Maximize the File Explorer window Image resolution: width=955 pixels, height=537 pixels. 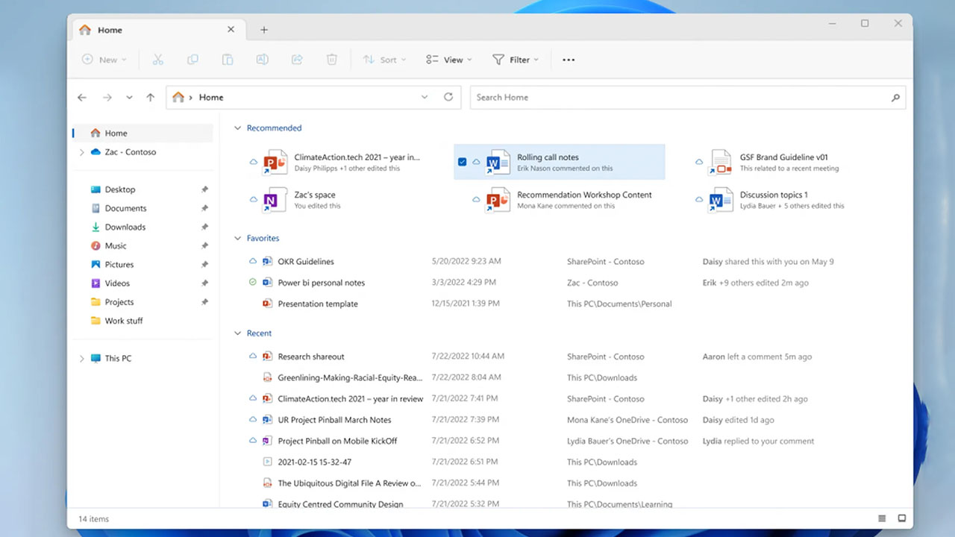click(x=865, y=24)
